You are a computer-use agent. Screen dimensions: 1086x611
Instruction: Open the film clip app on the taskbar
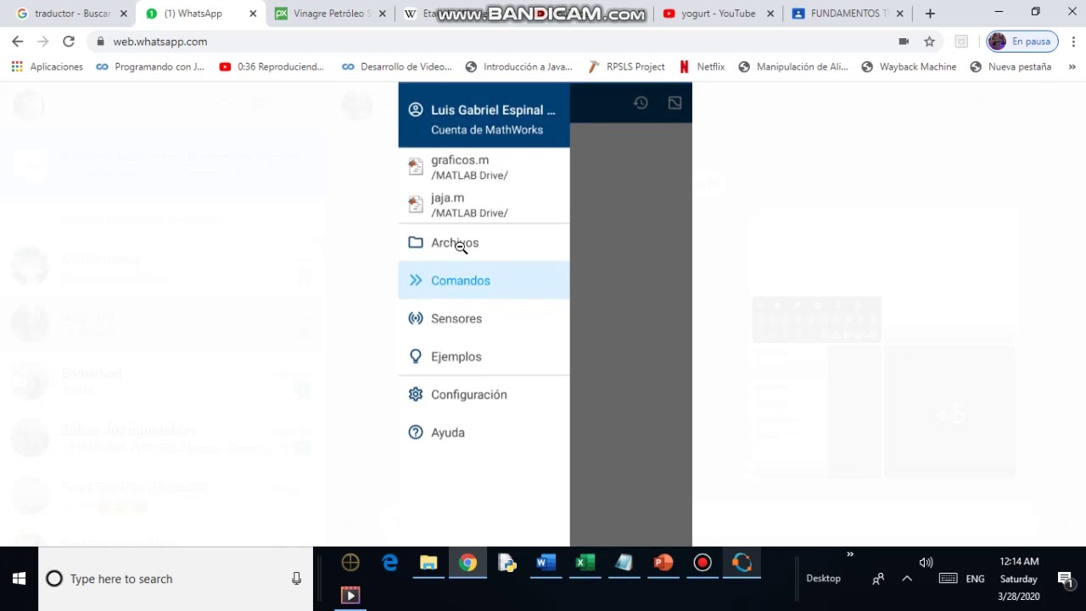tap(350, 595)
